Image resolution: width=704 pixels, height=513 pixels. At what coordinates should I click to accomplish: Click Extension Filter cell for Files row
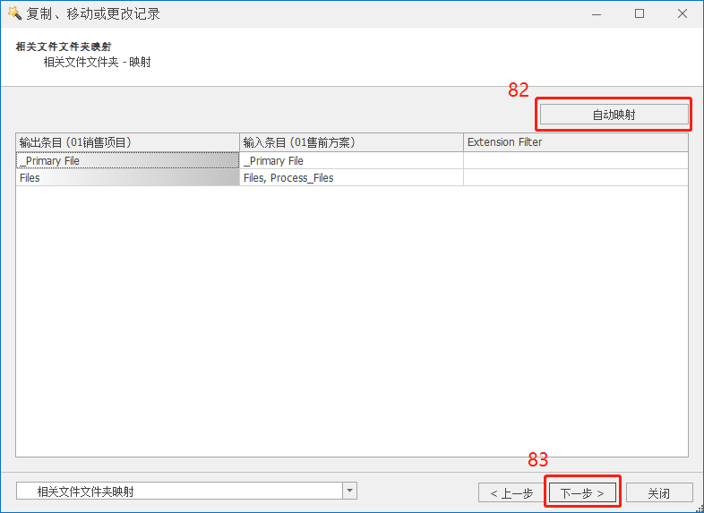[575, 177]
